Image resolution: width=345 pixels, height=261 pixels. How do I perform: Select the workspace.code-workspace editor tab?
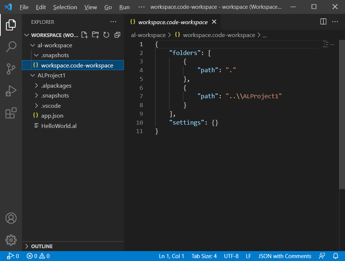point(172,22)
